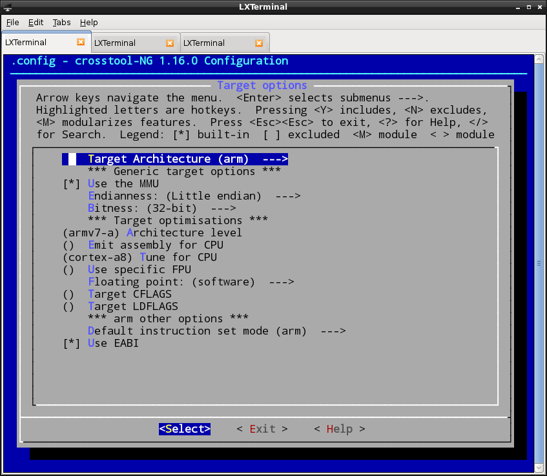Select the Use specific FPU entry
Image resolution: width=547 pixels, height=476 pixels.
pyautogui.click(x=127, y=269)
